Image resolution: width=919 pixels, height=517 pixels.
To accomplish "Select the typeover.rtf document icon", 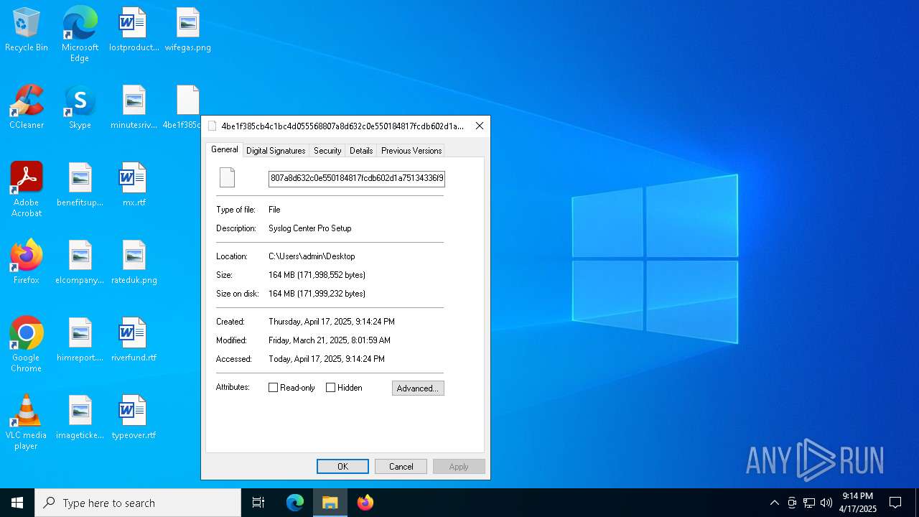I will pyautogui.click(x=134, y=418).
